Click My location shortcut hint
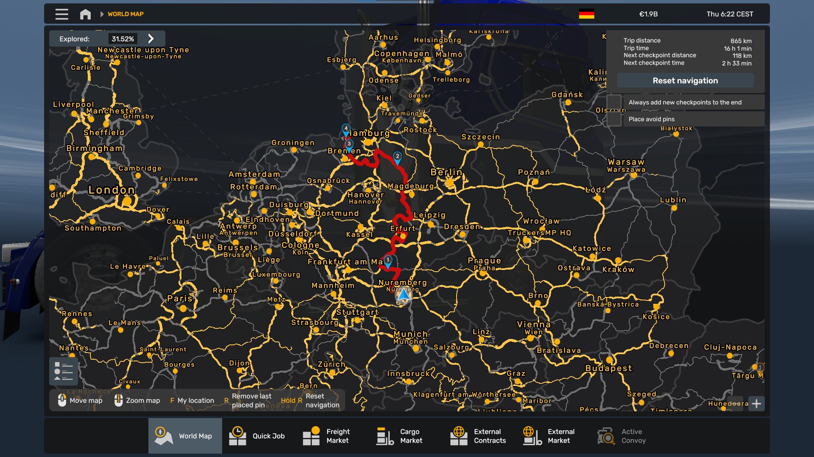 pos(192,400)
